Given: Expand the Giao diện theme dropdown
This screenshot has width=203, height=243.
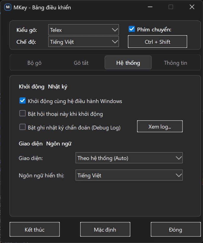Looking at the screenshot, I should pos(129,158).
